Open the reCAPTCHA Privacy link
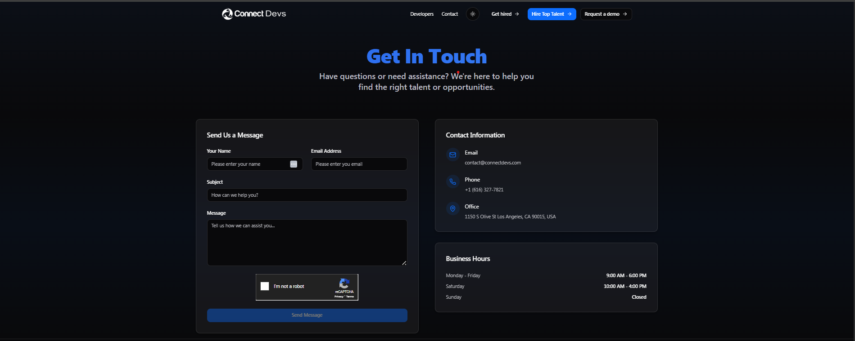Viewport: 855px width, 341px height. click(339, 297)
